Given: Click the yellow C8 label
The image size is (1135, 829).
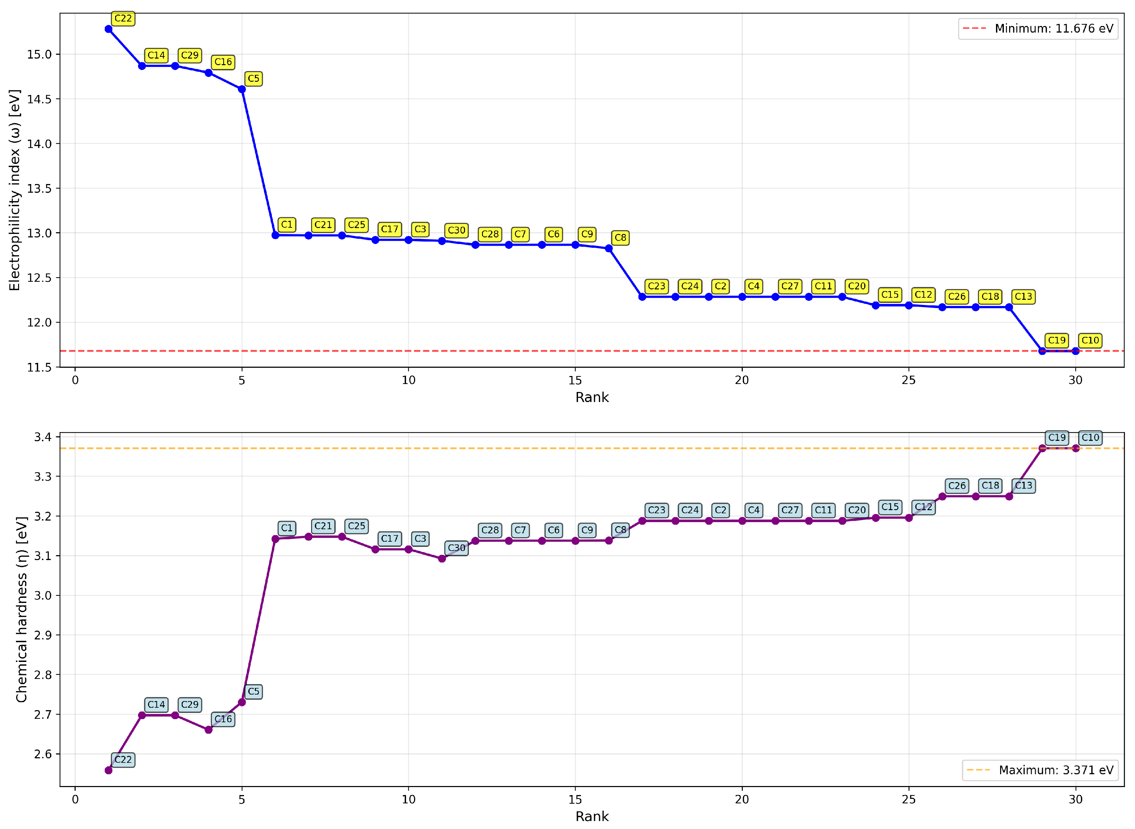Looking at the screenshot, I should (620, 237).
